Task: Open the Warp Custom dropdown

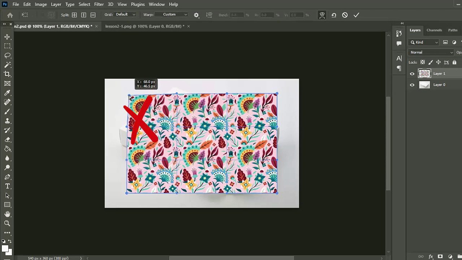Action: point(175,14)
